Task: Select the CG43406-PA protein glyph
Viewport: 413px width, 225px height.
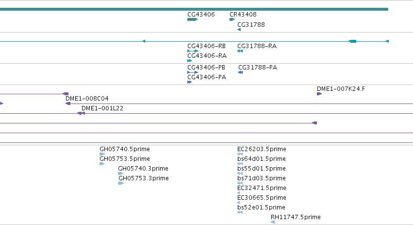Action: 189,82
